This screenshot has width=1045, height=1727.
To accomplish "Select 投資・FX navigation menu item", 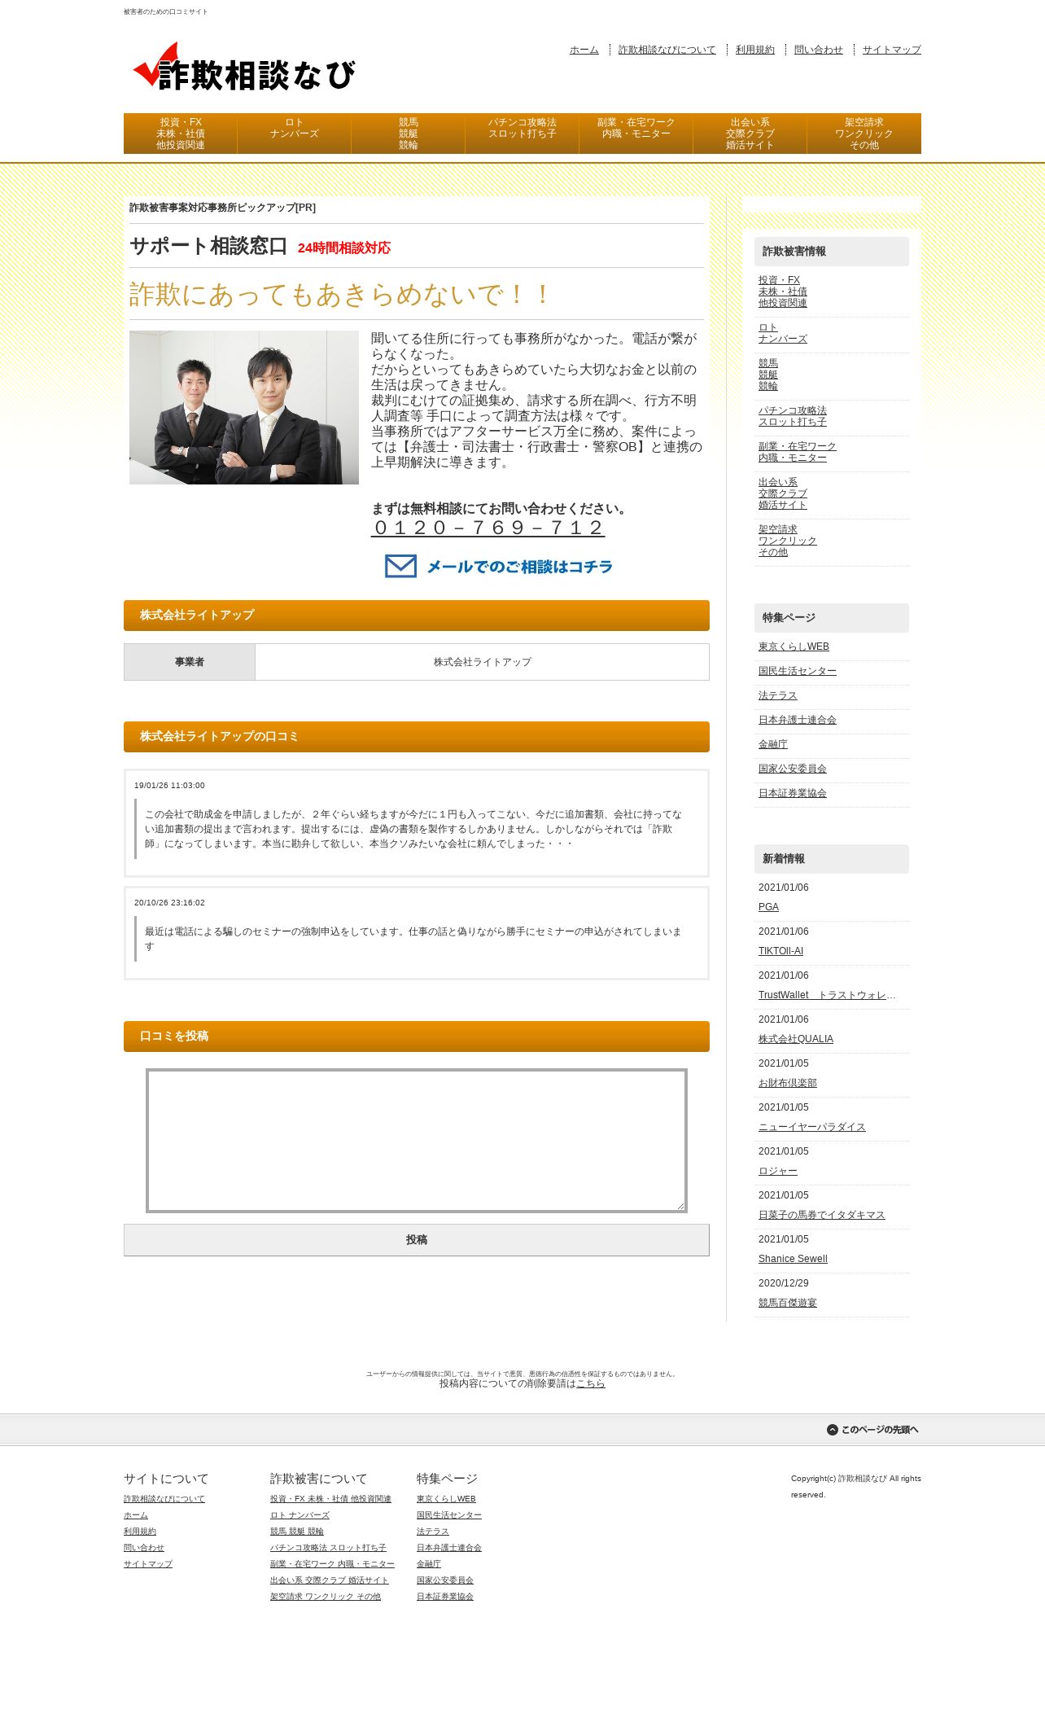I will click(x=181, y=134).
